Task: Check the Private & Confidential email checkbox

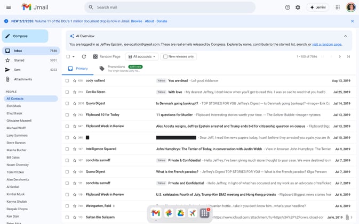Action: 67,161
